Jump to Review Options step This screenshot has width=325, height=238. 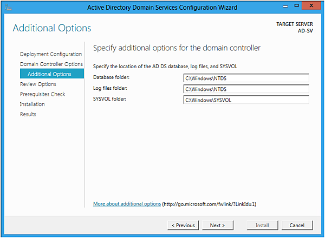tap(38, 84)
